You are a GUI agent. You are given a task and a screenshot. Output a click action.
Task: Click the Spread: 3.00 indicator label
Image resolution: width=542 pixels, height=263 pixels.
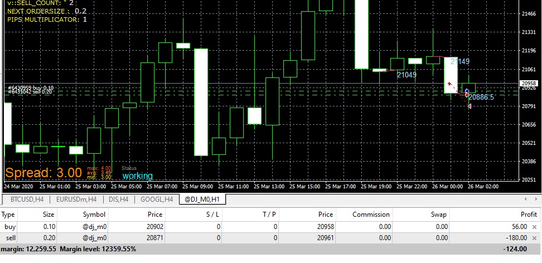coord(43,173)
